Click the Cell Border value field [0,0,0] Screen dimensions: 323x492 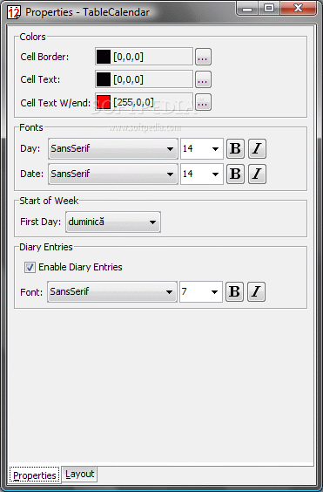pyautogui.click(x=144, y=57)
